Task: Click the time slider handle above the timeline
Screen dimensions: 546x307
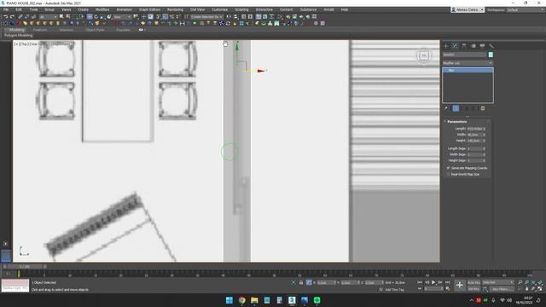Action: 25,267
